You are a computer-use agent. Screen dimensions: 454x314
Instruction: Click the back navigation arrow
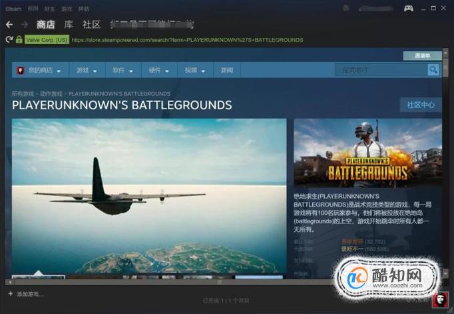click(x=9, y=25)
